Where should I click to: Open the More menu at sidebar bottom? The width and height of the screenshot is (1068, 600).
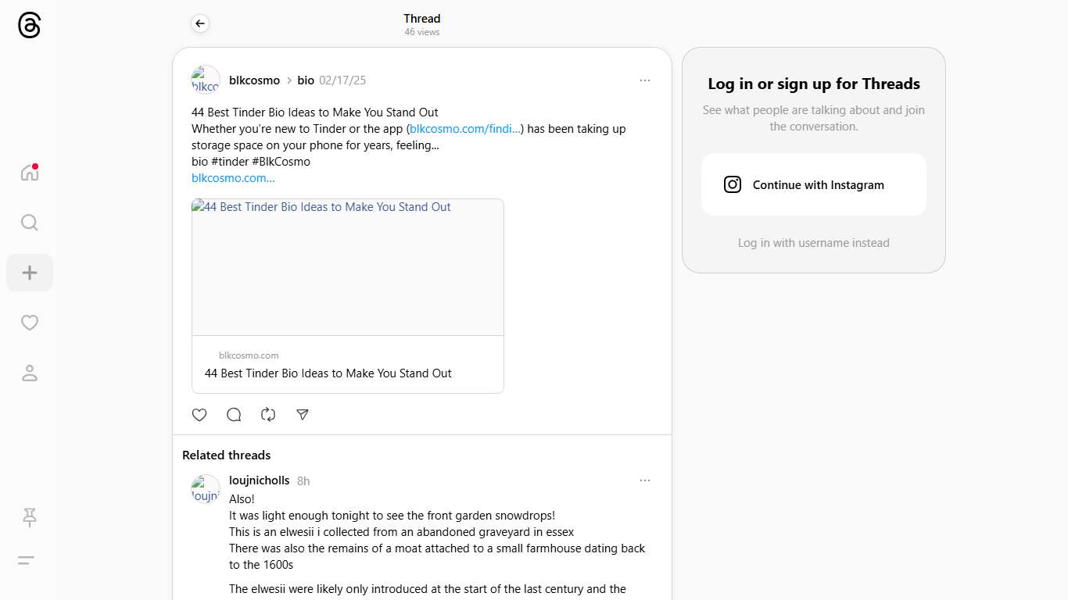point(27,560)
